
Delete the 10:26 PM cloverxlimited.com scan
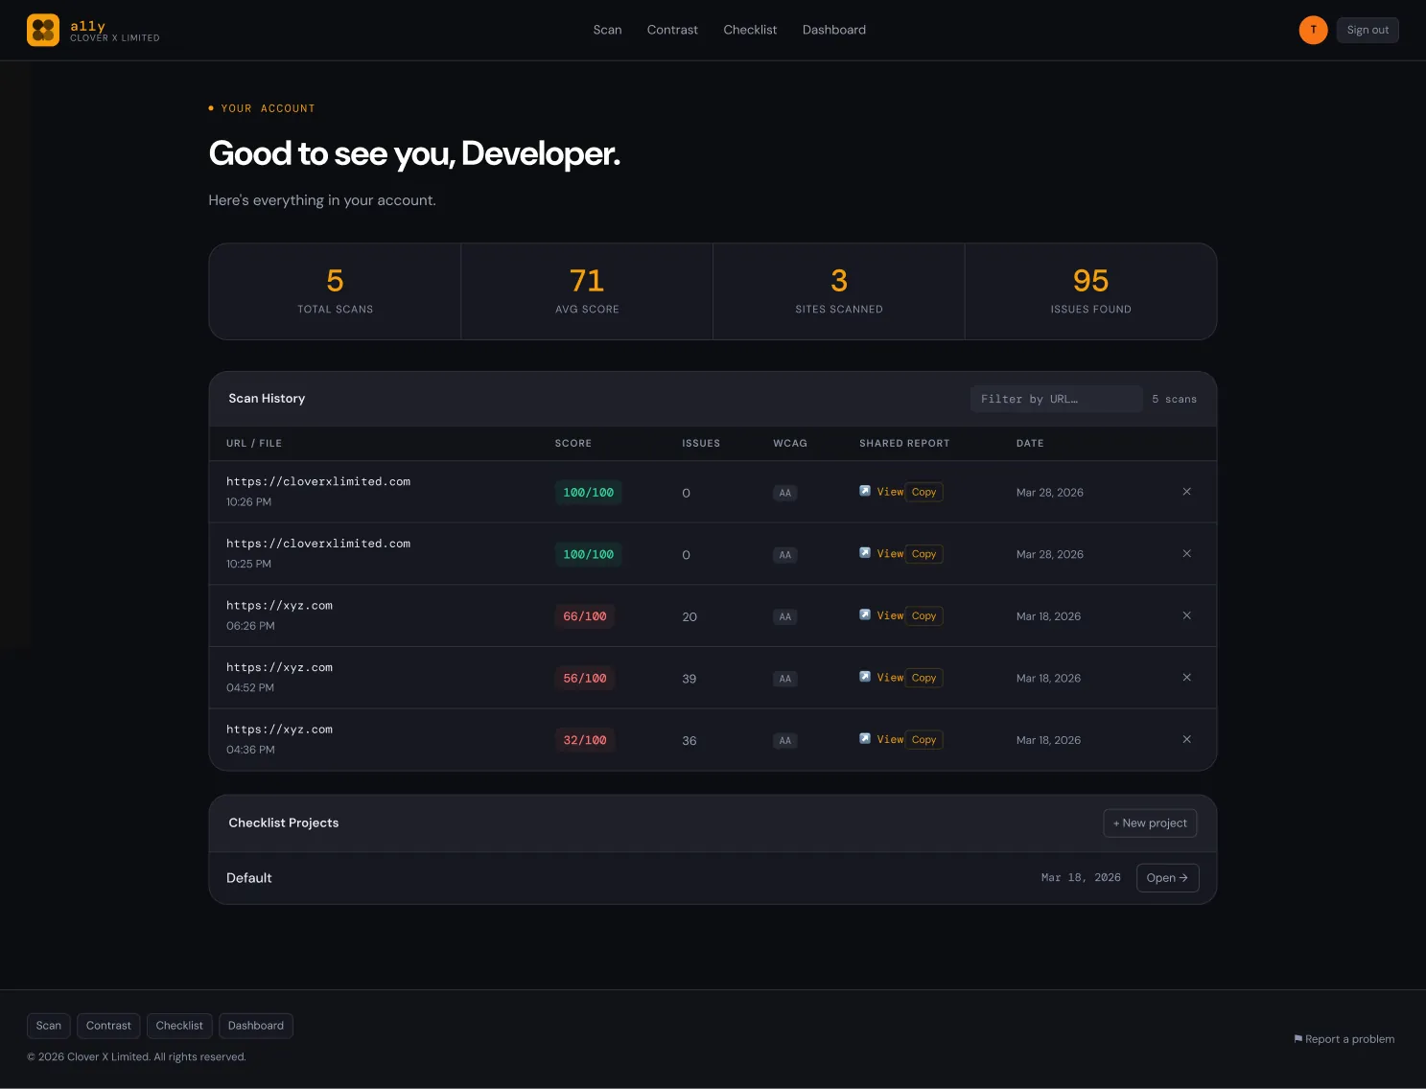click(x=1186, y=492)
